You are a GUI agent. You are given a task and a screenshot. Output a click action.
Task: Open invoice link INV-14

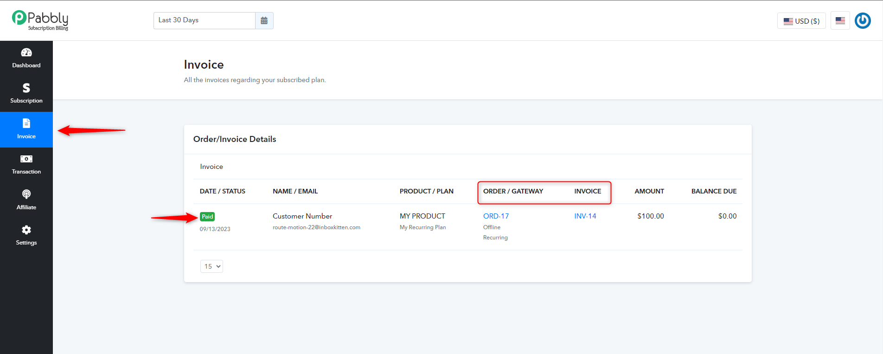coord(585,216)
